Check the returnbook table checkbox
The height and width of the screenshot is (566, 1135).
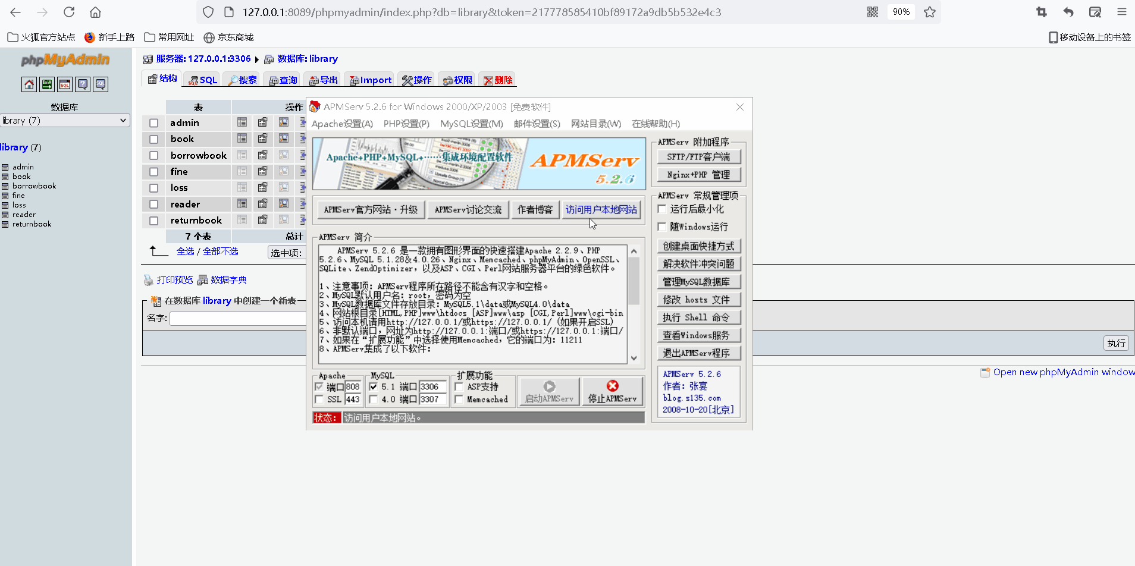(154, 221)
